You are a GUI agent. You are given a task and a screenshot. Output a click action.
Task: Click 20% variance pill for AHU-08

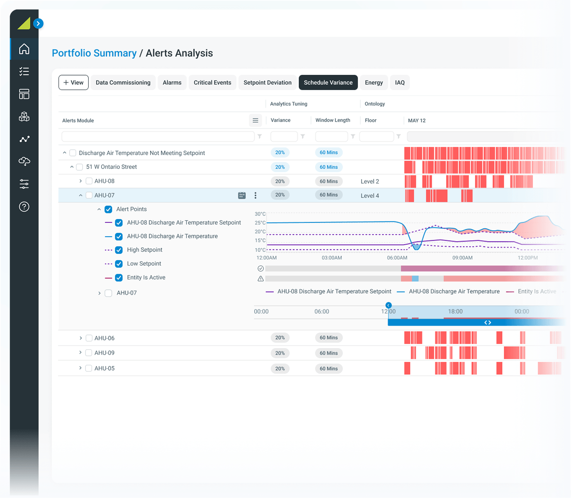280,181
